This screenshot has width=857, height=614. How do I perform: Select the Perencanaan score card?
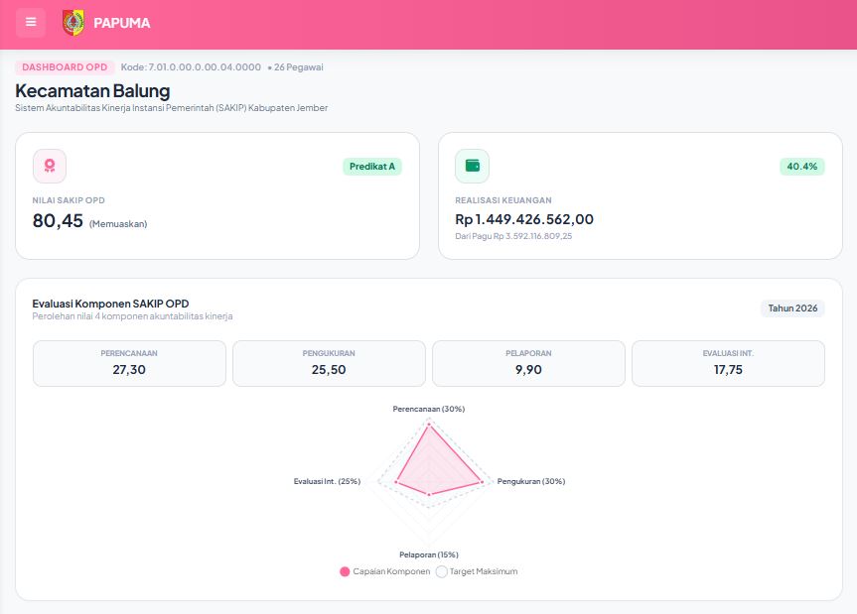coord(129,363)
